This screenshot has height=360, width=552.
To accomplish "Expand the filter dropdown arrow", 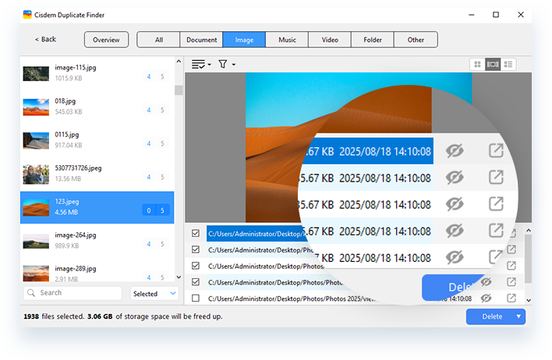I will pyautogui.click(x=234, y=65).
